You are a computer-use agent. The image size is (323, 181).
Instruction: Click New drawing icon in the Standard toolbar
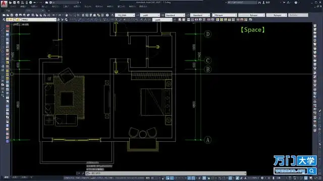pyautogui.click(x=4, y=15)
